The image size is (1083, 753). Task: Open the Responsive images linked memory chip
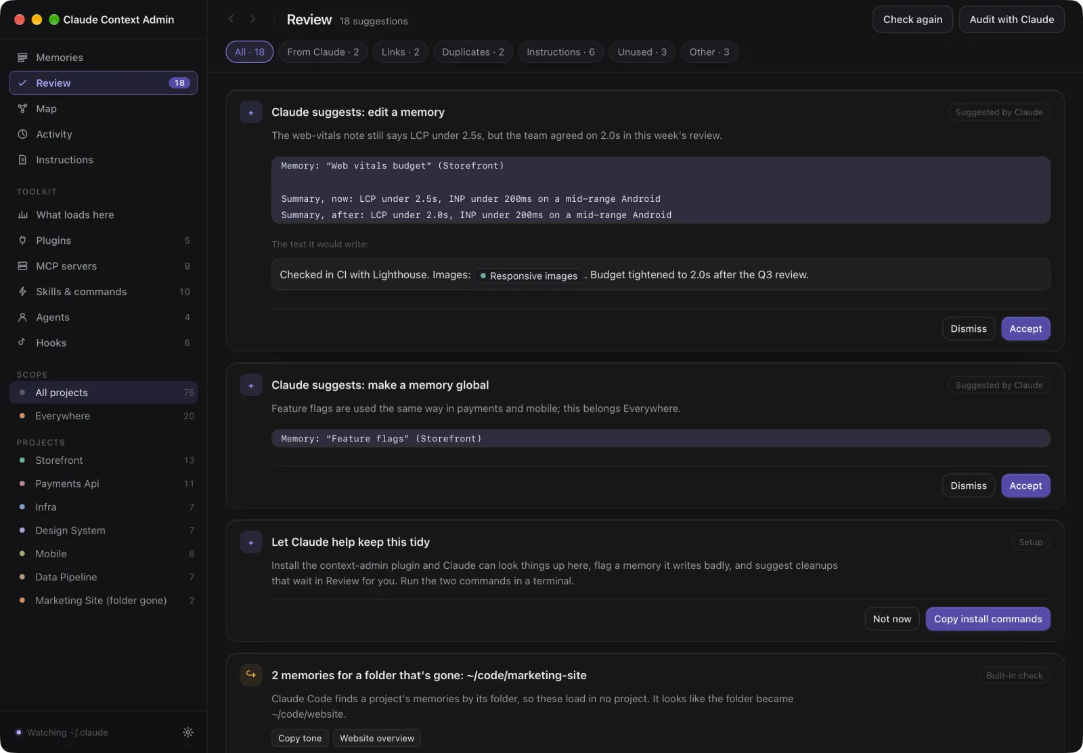529,276
